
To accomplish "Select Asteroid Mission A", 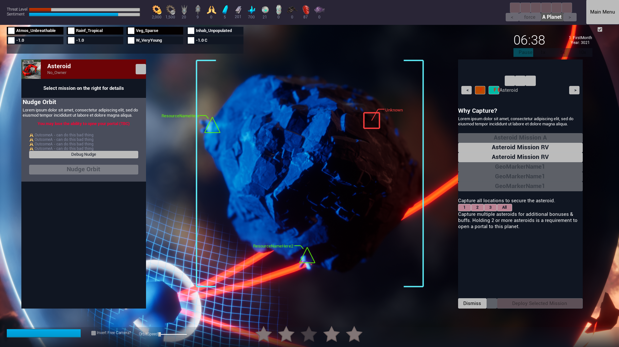I will [520, 138].
